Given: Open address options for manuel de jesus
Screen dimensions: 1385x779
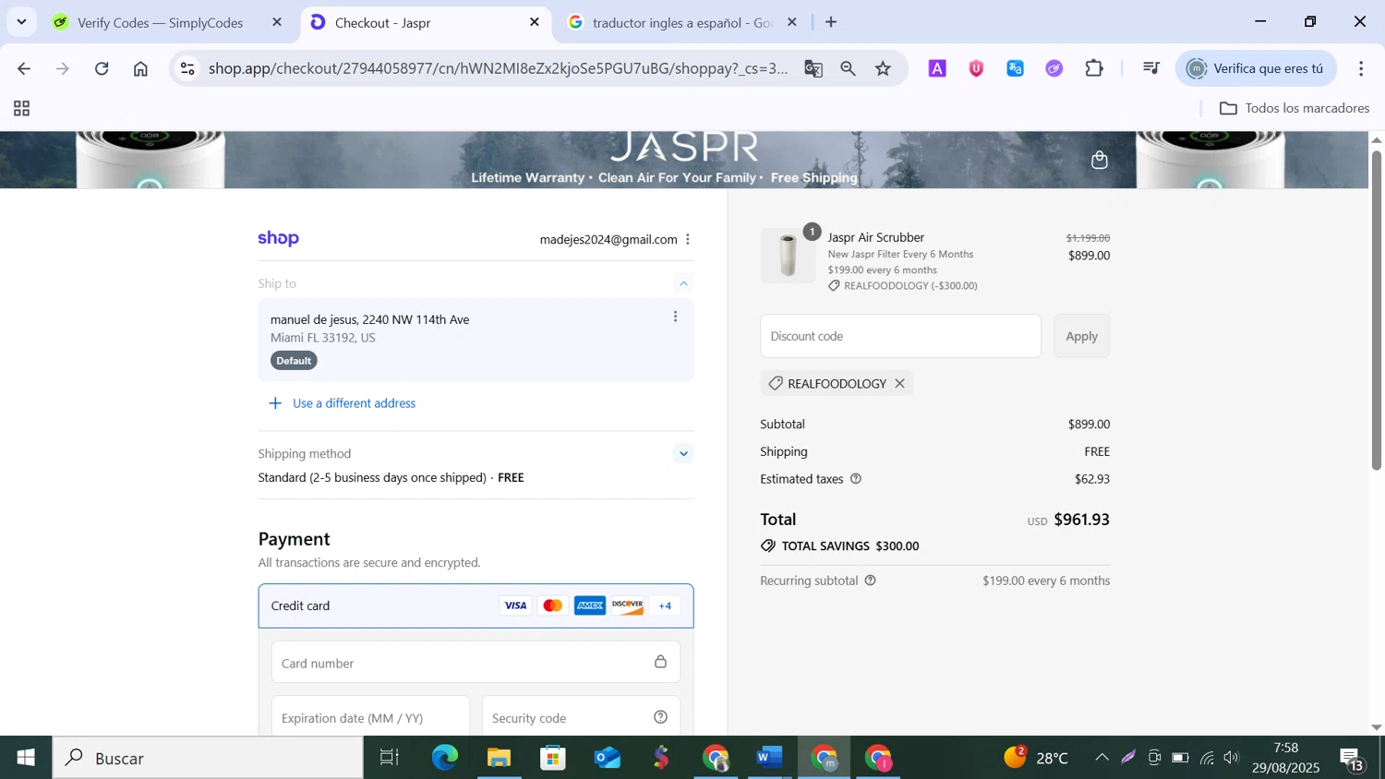Looking at the screenshot, I should pos(676,317).
